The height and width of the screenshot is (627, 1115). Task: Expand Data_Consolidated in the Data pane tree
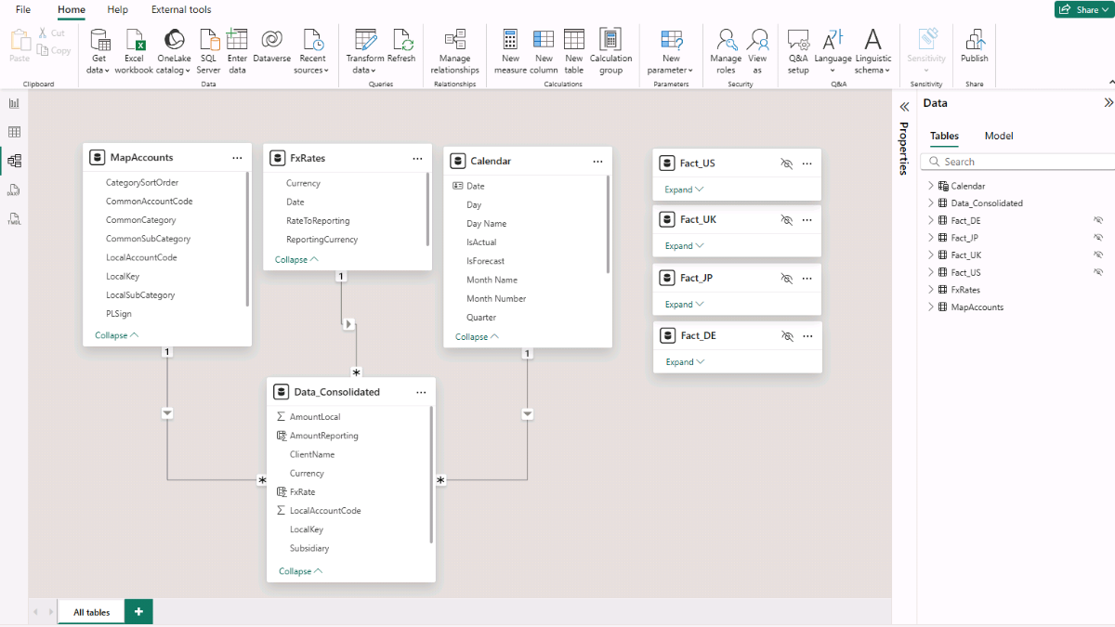[931, 203]
